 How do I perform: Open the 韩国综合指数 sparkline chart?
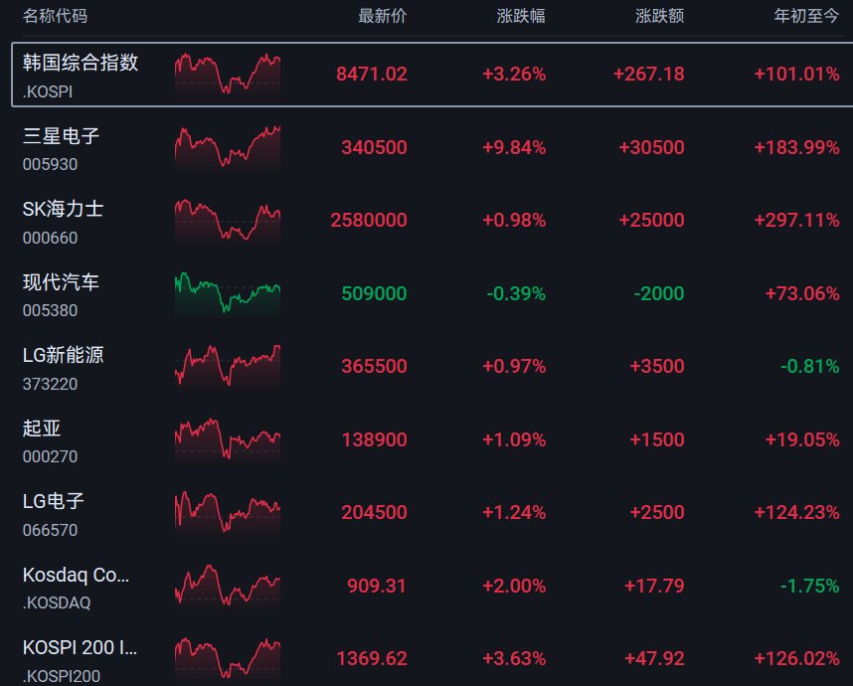(x=228, y=75)
